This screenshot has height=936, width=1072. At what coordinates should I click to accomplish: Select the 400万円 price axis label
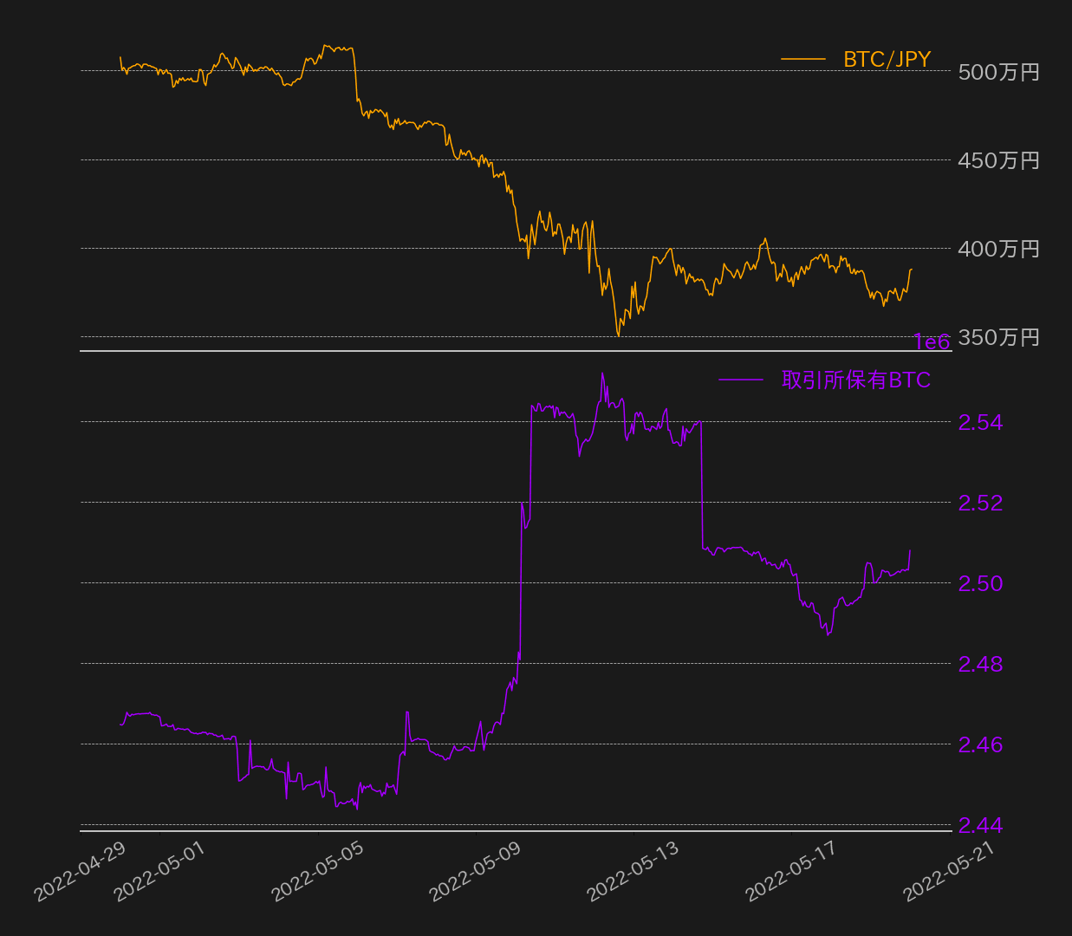pyautogui.click(x=998, y=249)
